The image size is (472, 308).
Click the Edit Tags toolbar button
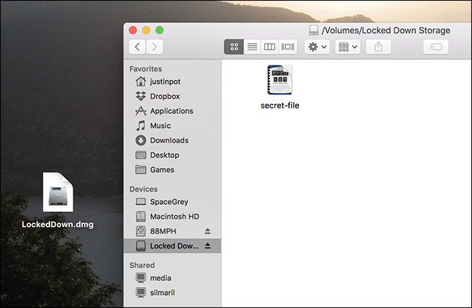point(436,46)
